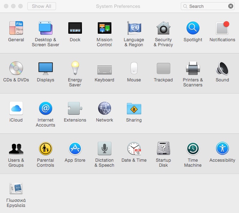Clear the search field with the X button

tap(231, 6)
